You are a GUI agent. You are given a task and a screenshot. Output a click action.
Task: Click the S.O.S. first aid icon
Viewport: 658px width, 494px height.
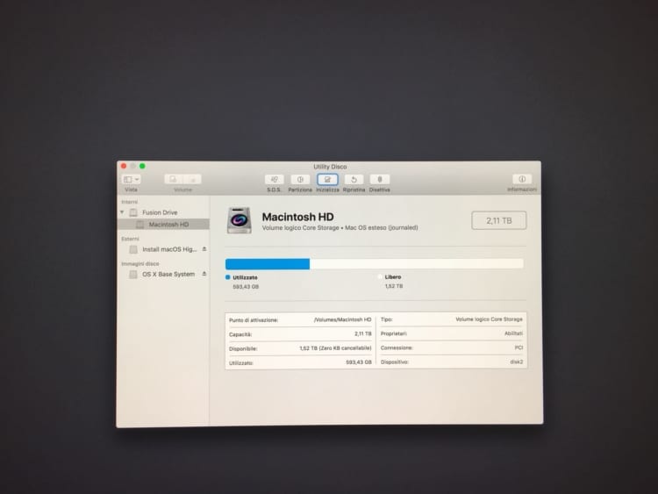[x=275, y=179]
